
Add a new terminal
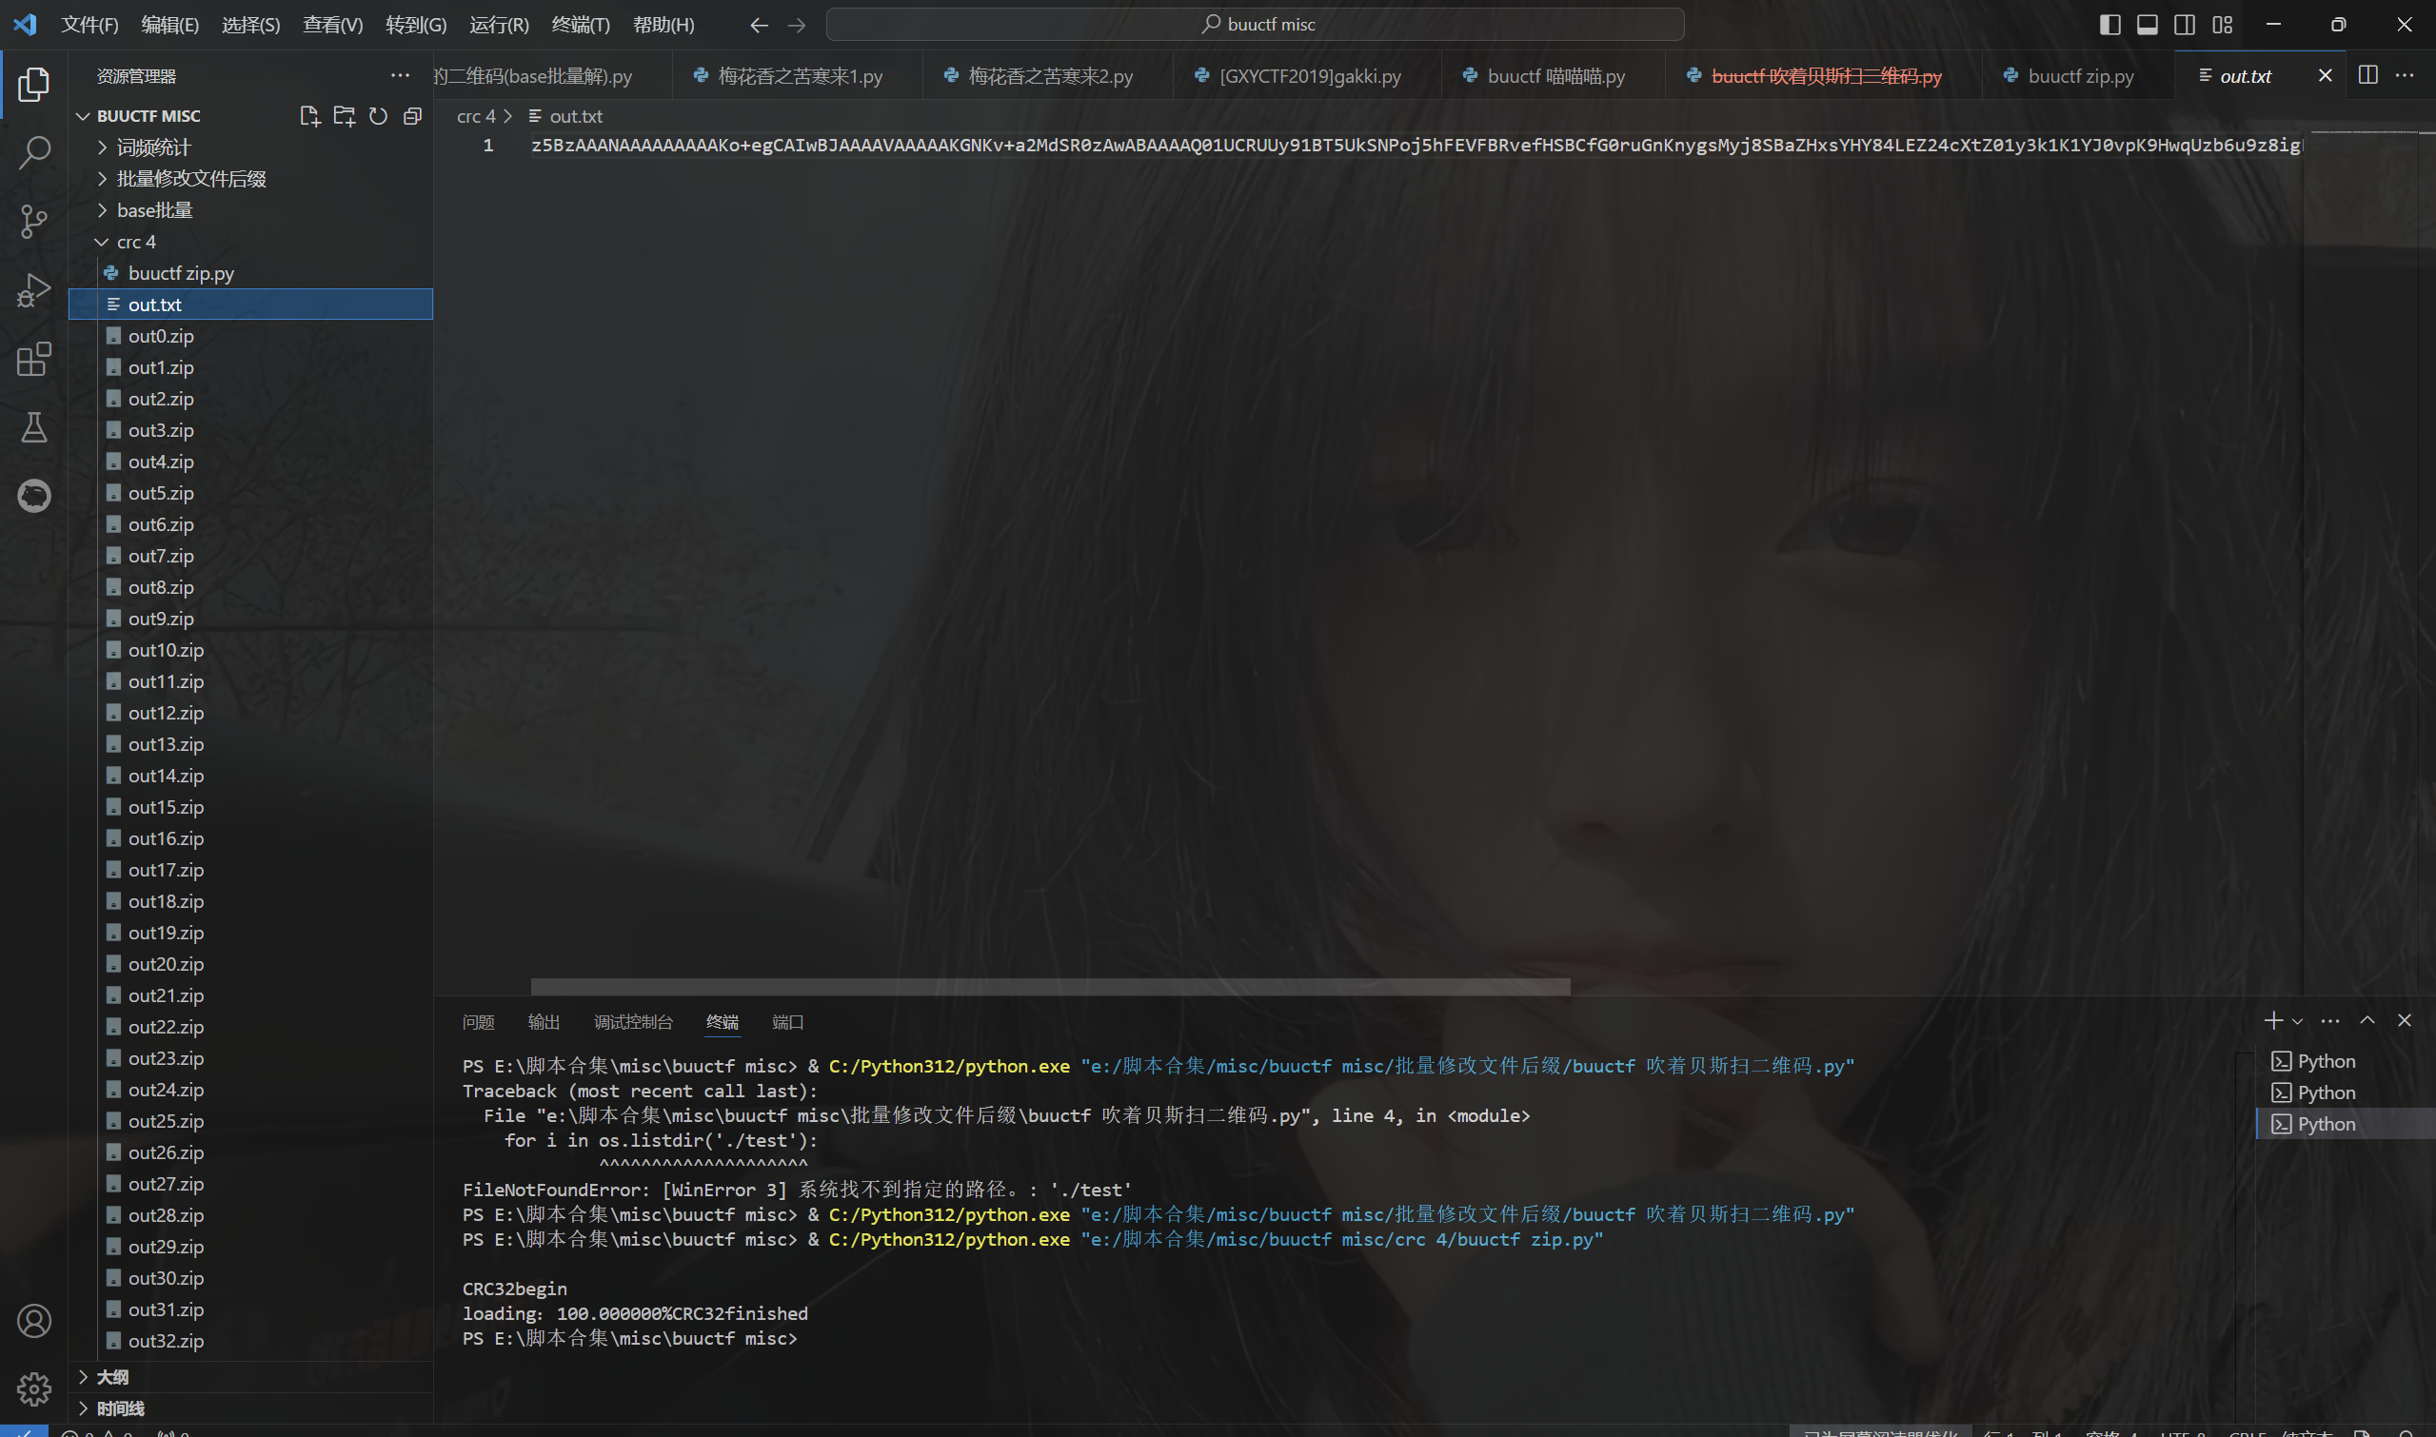click(2273, 1020)
